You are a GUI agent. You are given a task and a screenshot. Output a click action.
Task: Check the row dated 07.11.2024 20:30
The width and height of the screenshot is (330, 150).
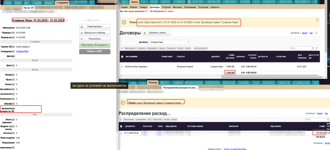click(121, 132)
